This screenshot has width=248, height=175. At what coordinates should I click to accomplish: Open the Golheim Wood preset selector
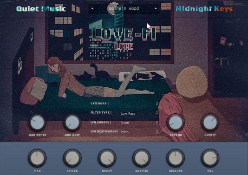[124, 8]
